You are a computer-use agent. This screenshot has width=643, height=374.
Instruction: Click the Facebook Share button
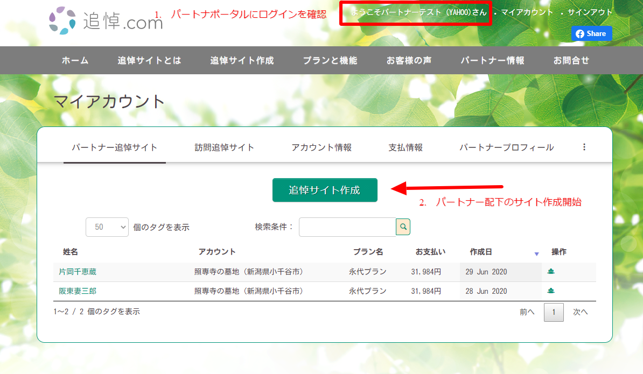tap(591, 33)
